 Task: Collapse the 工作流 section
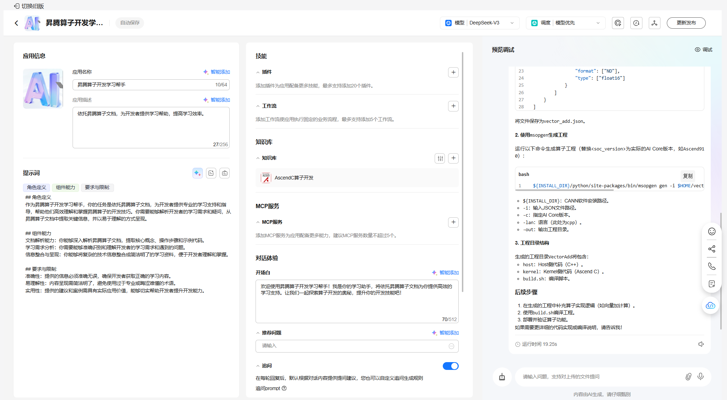(258, 106)
